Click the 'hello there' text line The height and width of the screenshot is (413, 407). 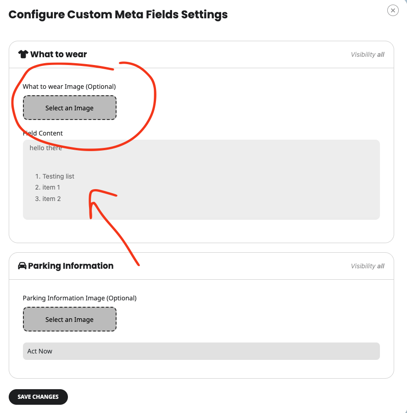(x=46, y=148)
